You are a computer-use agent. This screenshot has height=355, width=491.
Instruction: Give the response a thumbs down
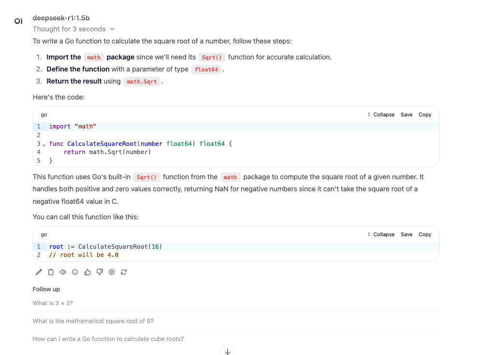click(100, 272)
